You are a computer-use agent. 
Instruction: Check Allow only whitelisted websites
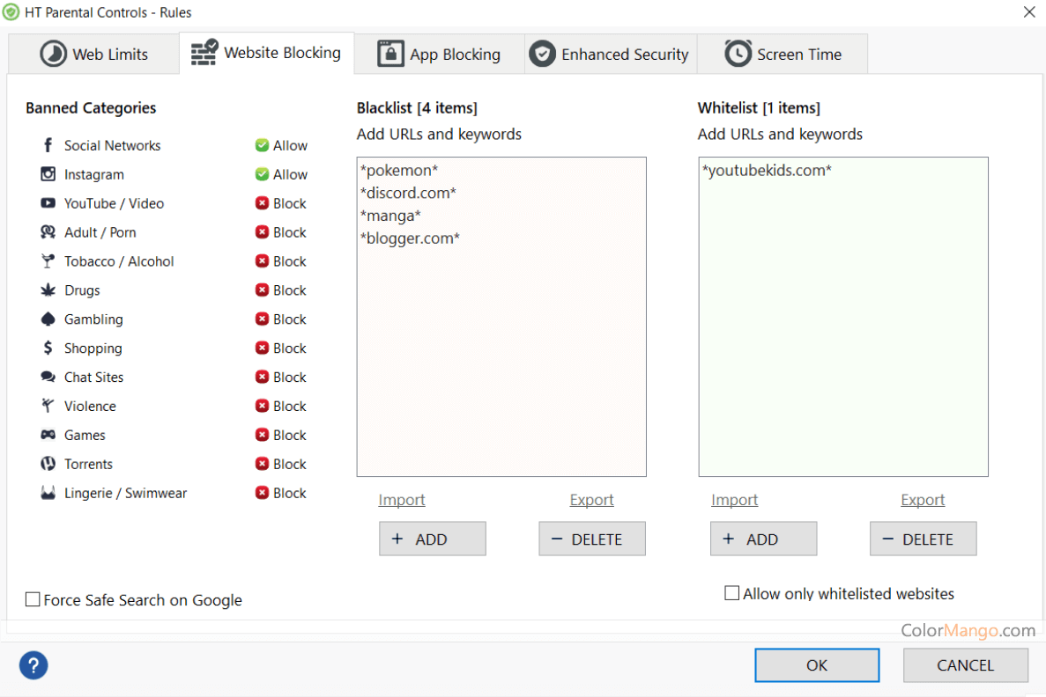click(x=731, y=594)
